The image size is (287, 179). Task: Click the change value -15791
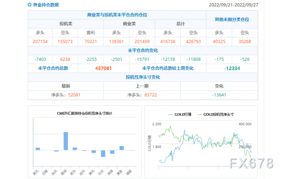(142, 60)
